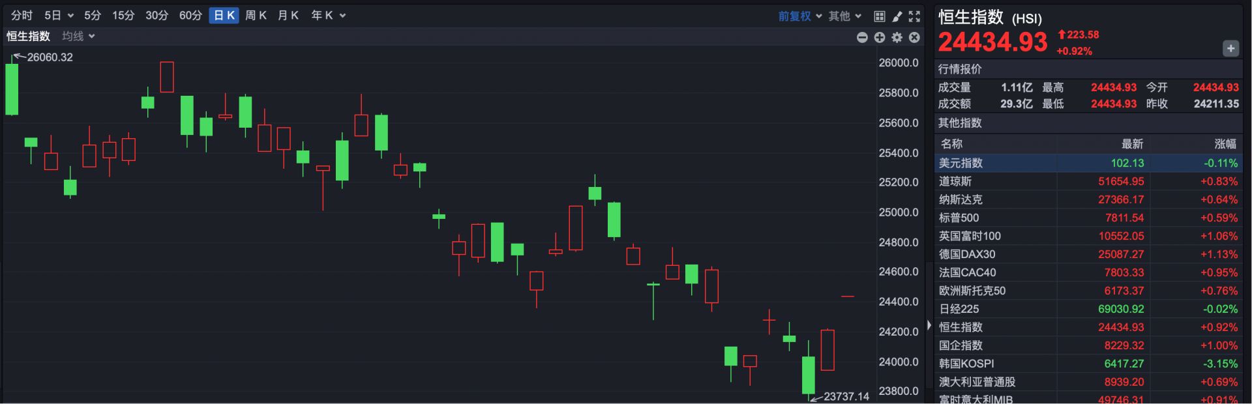
Task: Select the drawing brush tool
Action: pyautogui.click(x=897, y=16)
